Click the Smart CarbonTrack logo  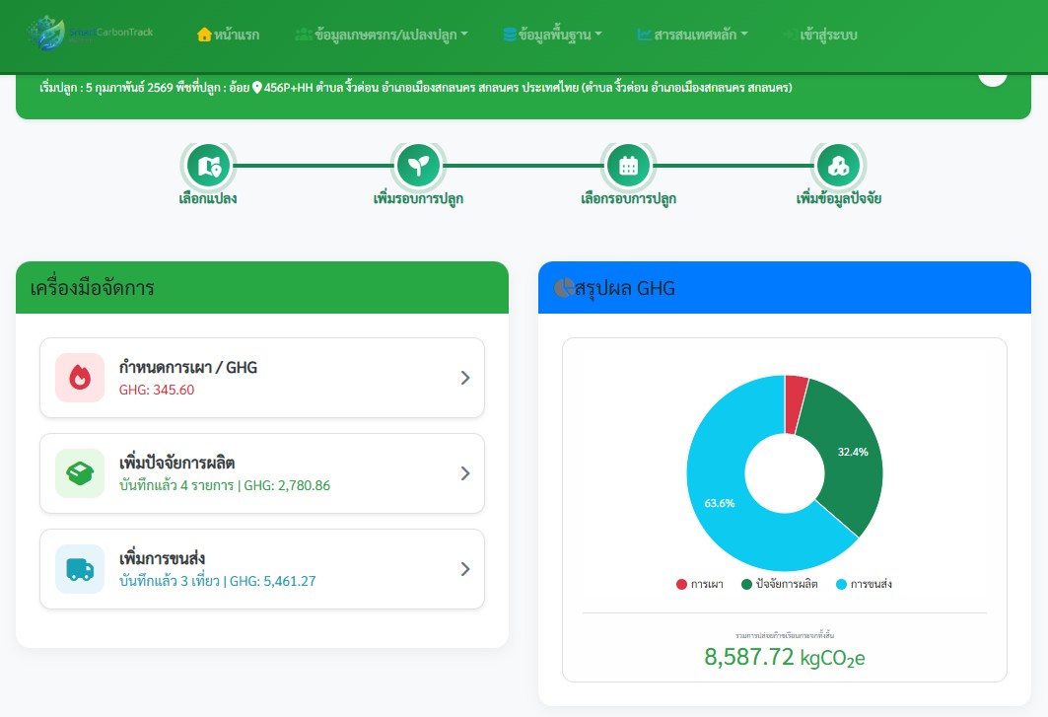tap(92, 34)
